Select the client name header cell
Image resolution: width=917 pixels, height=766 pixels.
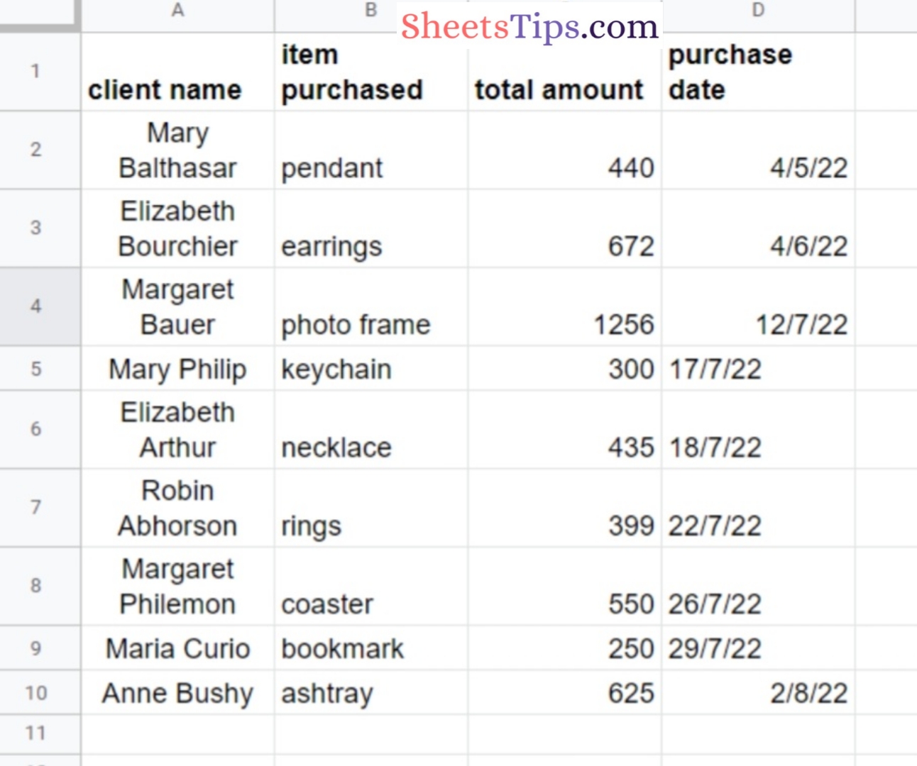pos(177,71)
